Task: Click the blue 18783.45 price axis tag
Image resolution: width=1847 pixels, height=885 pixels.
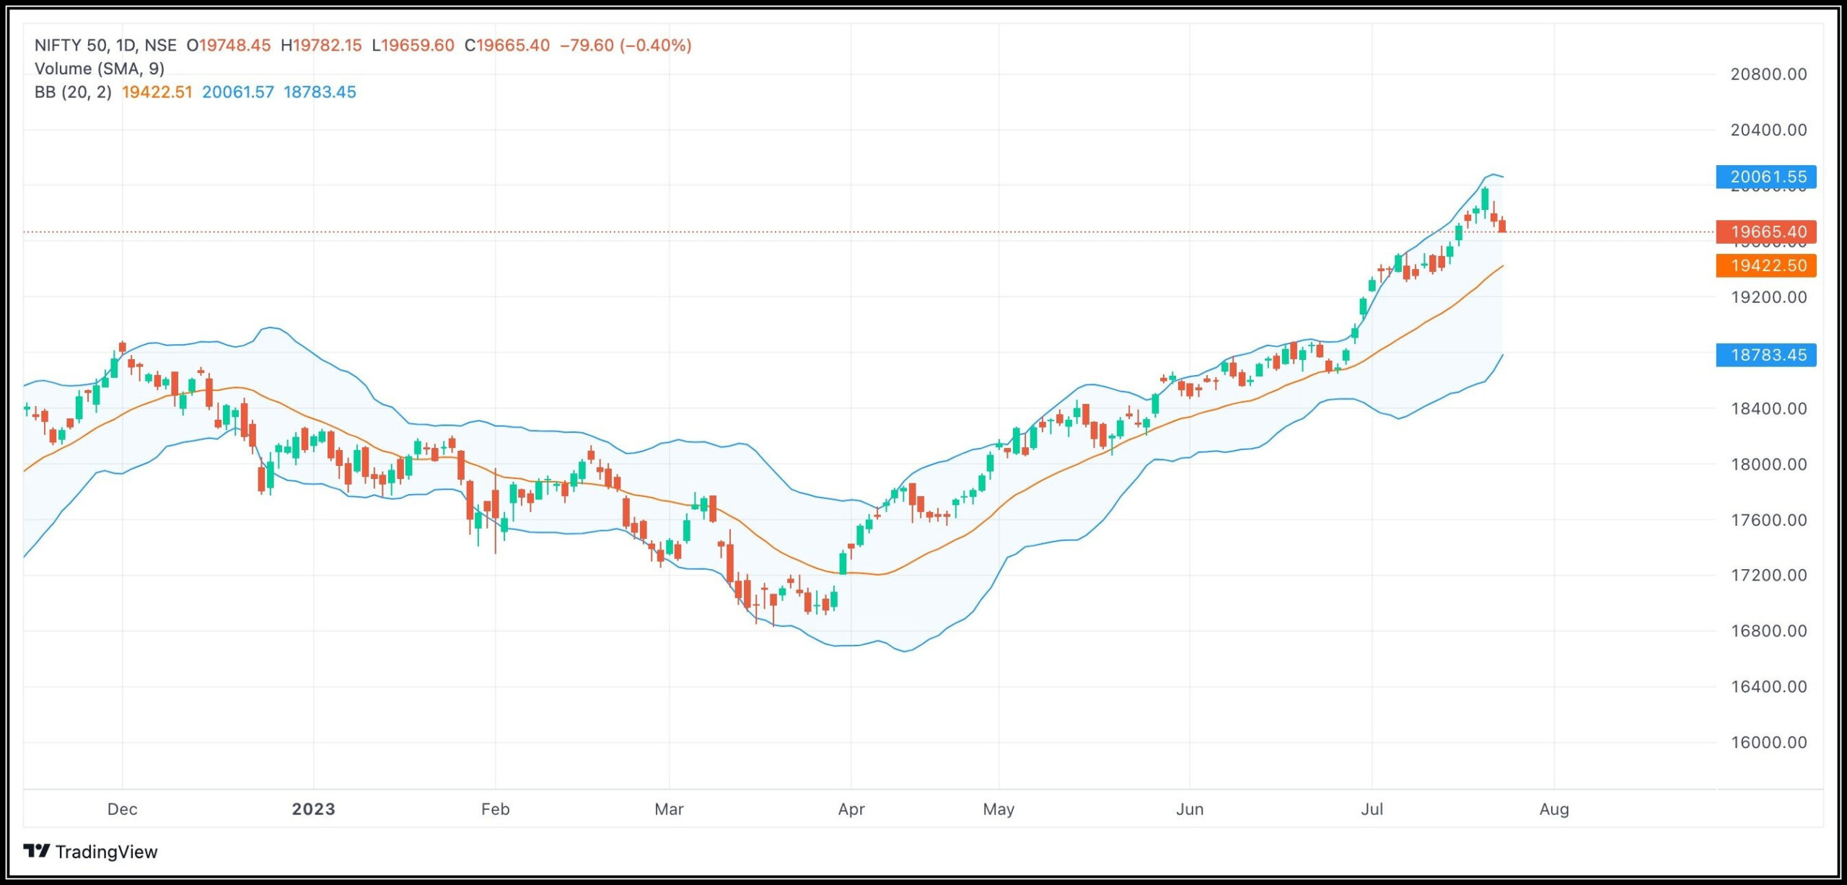Action: pyautogui.click(x=1766, y=355)
